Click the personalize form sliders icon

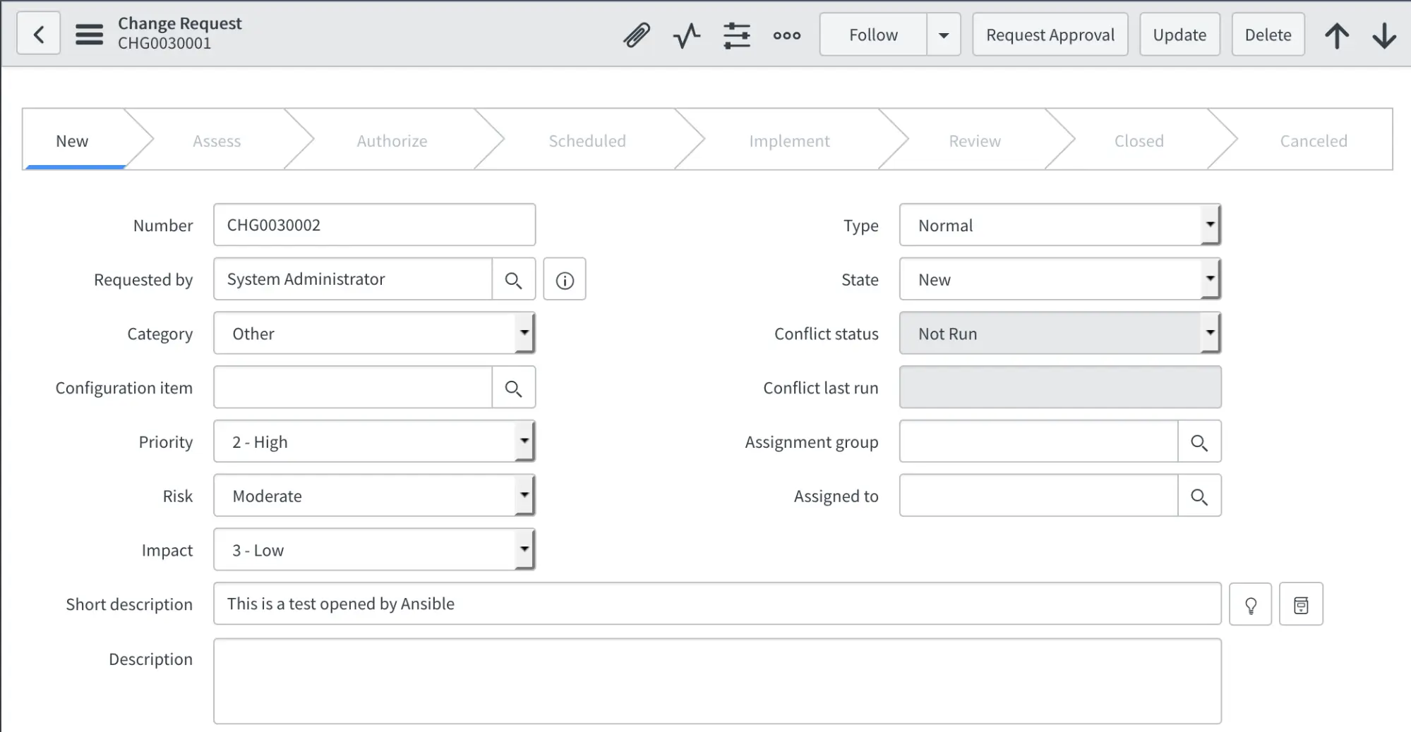[736, 34]
